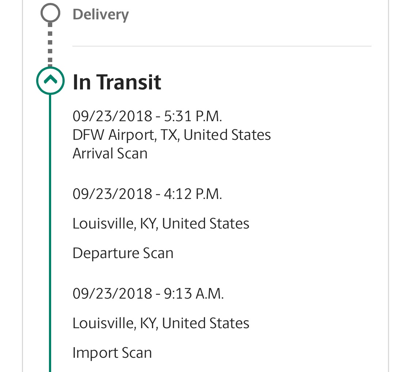
Task: Click the green chevron arrow icon
Action: 50,79
